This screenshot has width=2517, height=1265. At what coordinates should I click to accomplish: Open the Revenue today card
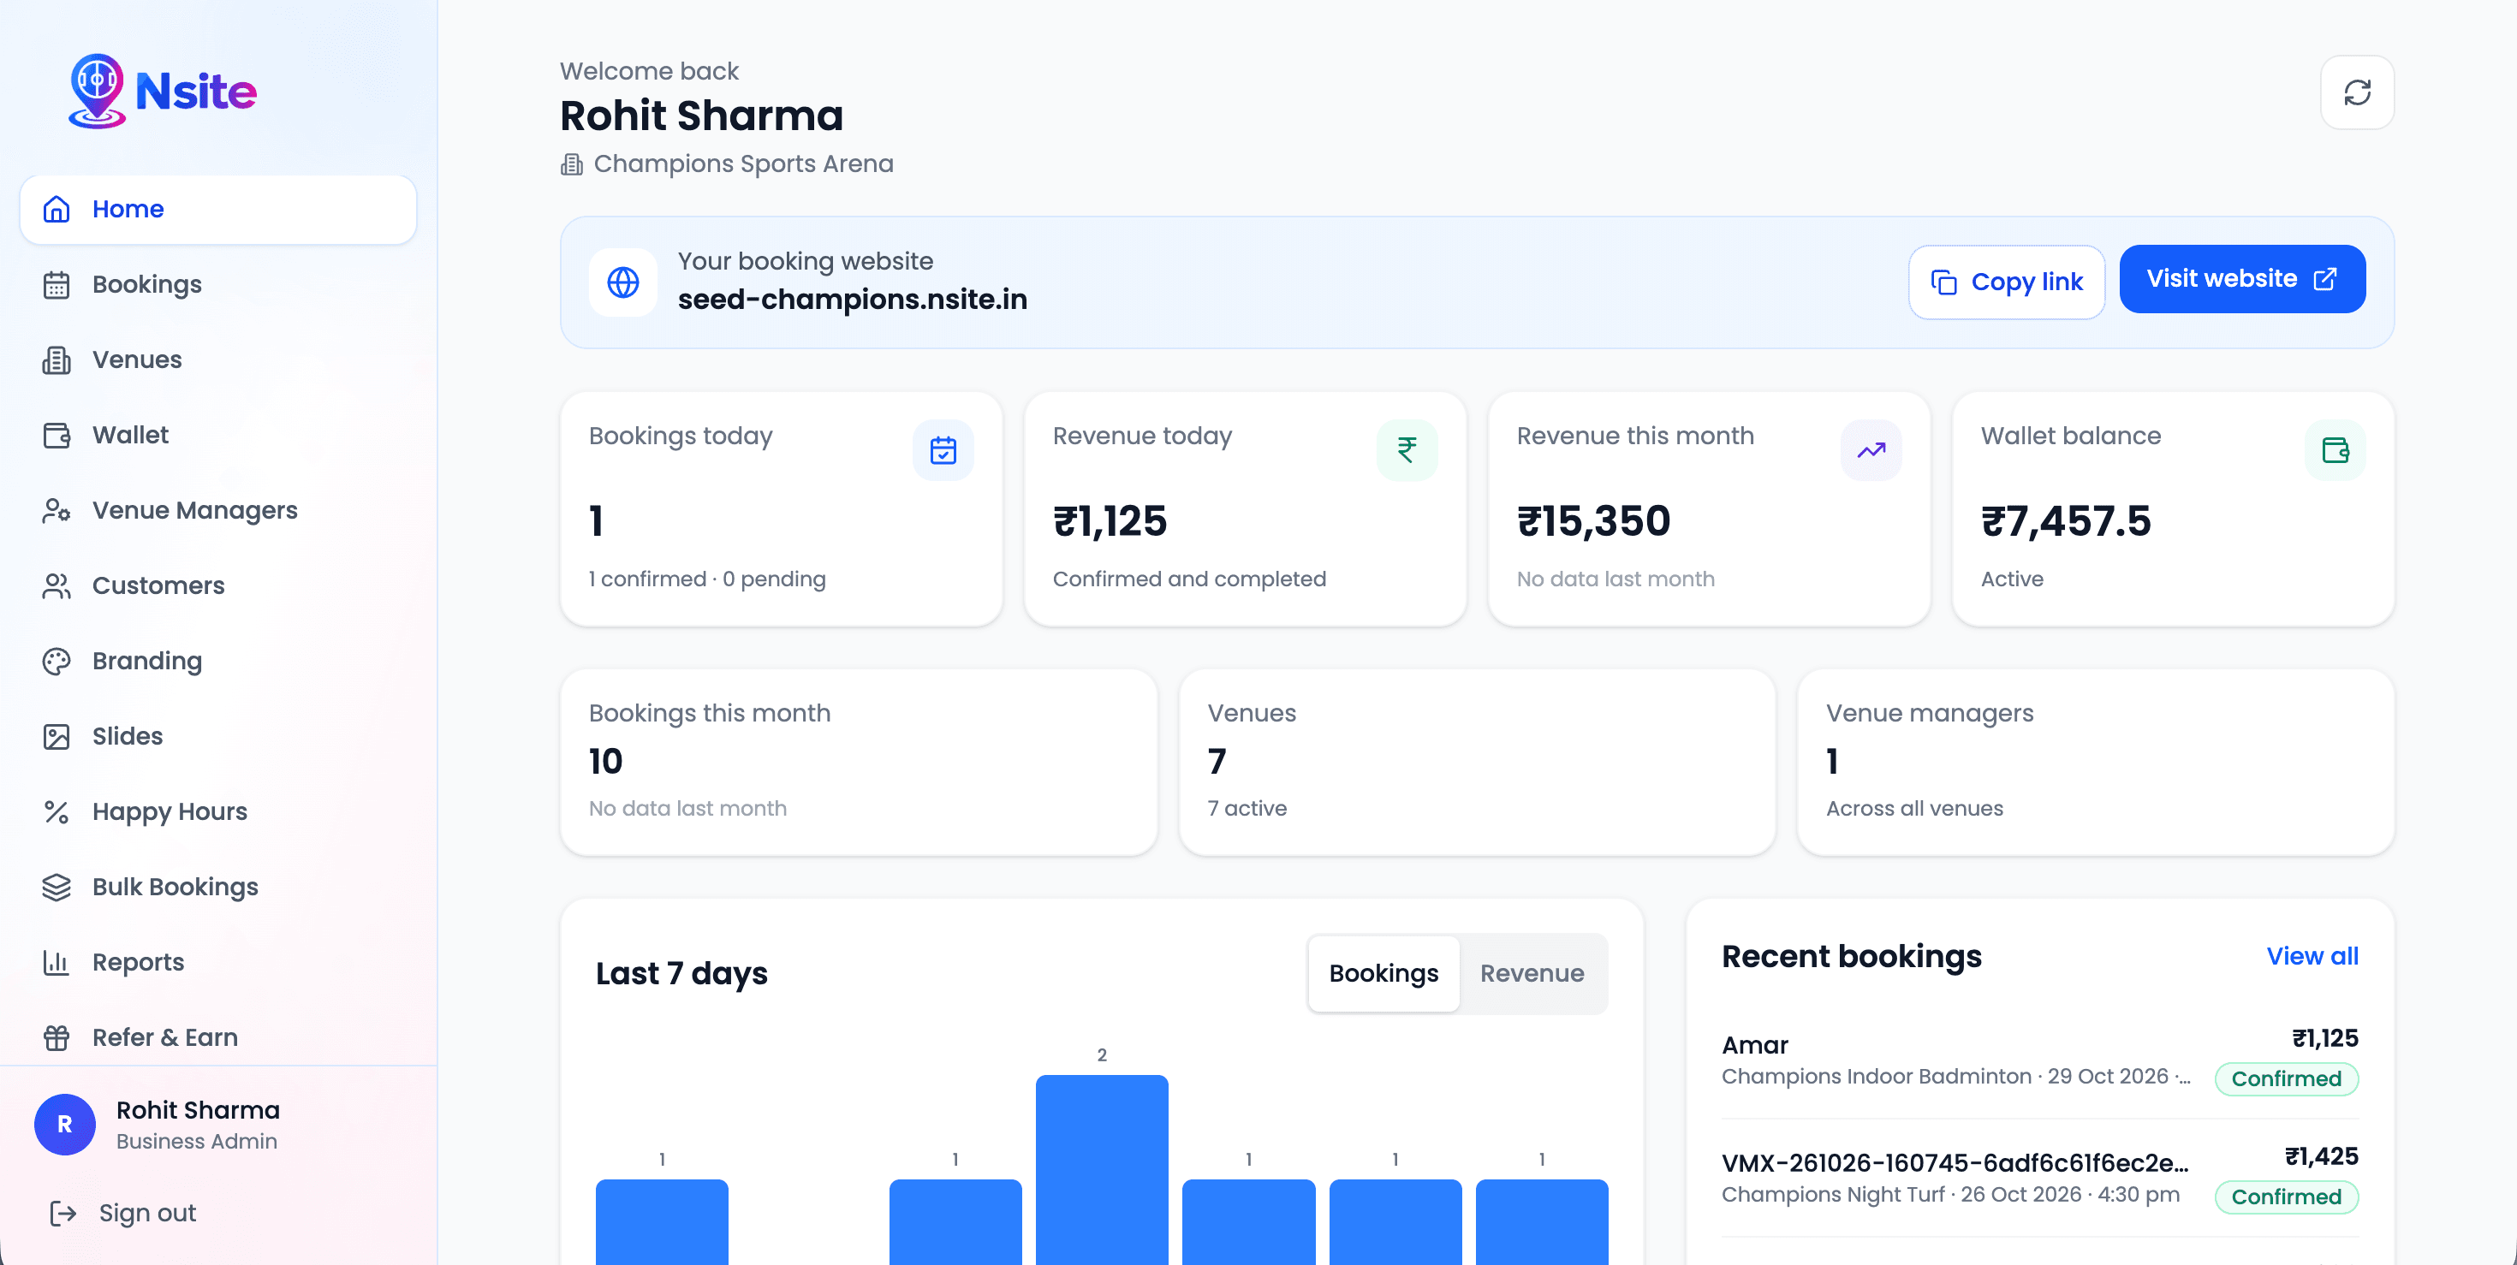click(x=1245, y=508)
